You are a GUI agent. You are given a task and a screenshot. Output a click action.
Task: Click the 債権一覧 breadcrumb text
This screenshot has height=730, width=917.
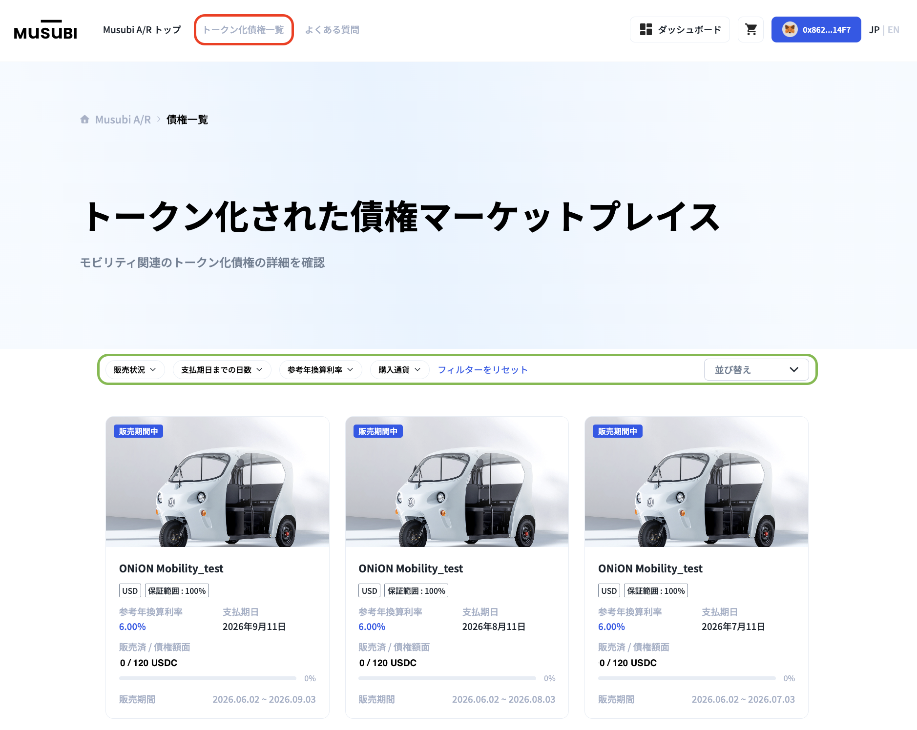pyautogui.click(x=188, y=120)
